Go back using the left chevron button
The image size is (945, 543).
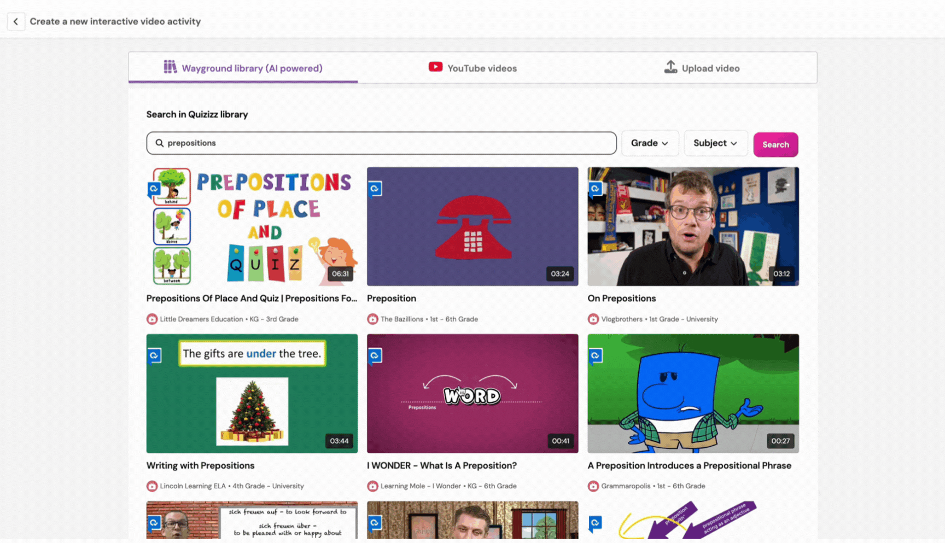tap(16, 21)
